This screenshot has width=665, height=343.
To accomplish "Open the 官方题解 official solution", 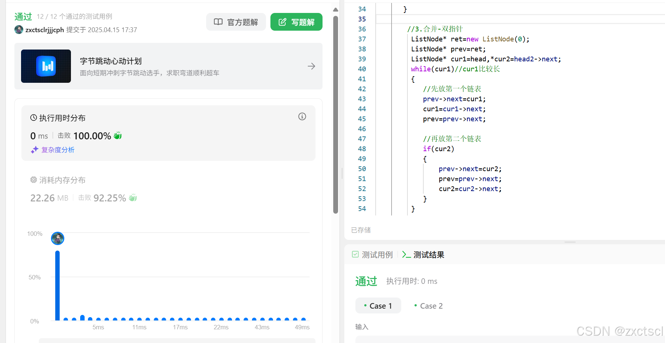I will point(236,22).
